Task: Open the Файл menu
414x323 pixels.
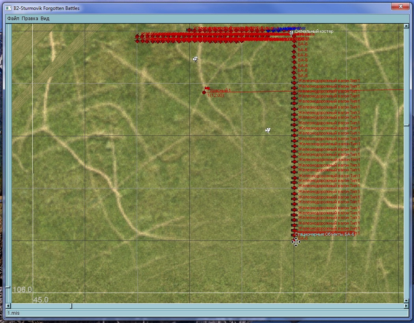Action: (x=13, y=19)
